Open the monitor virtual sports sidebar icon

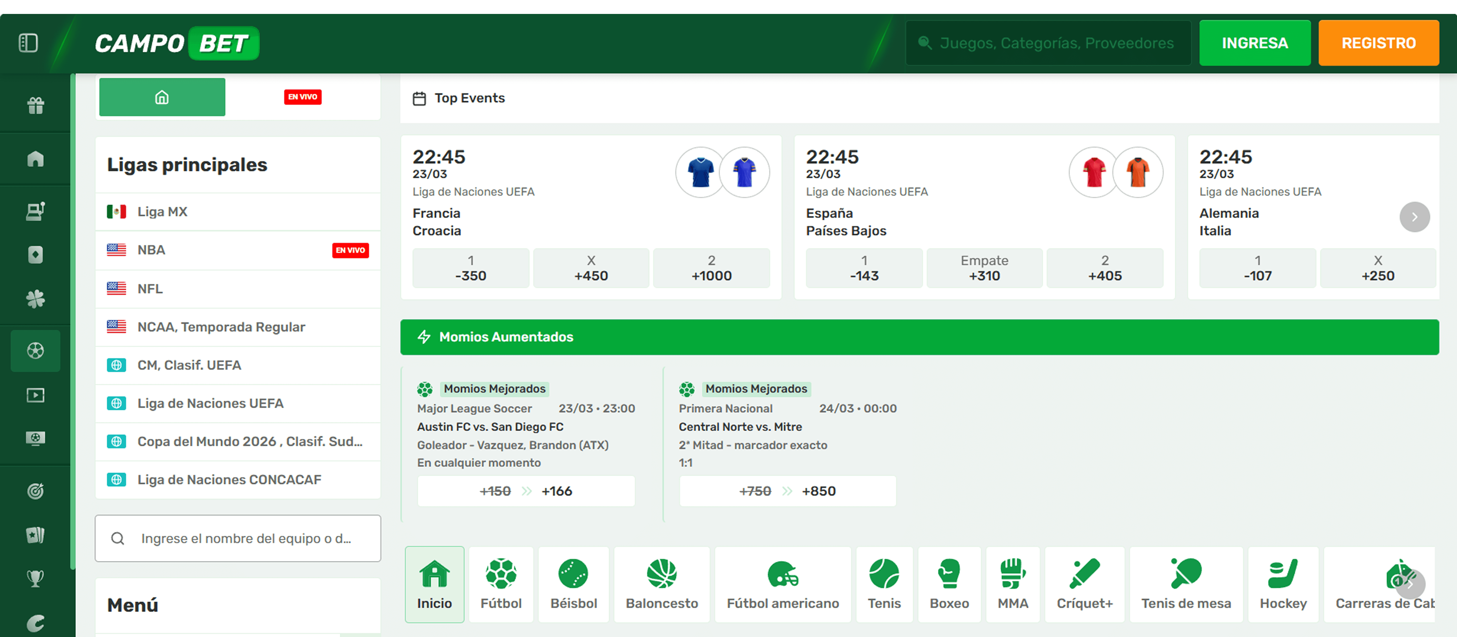click(x=36, y=439)
